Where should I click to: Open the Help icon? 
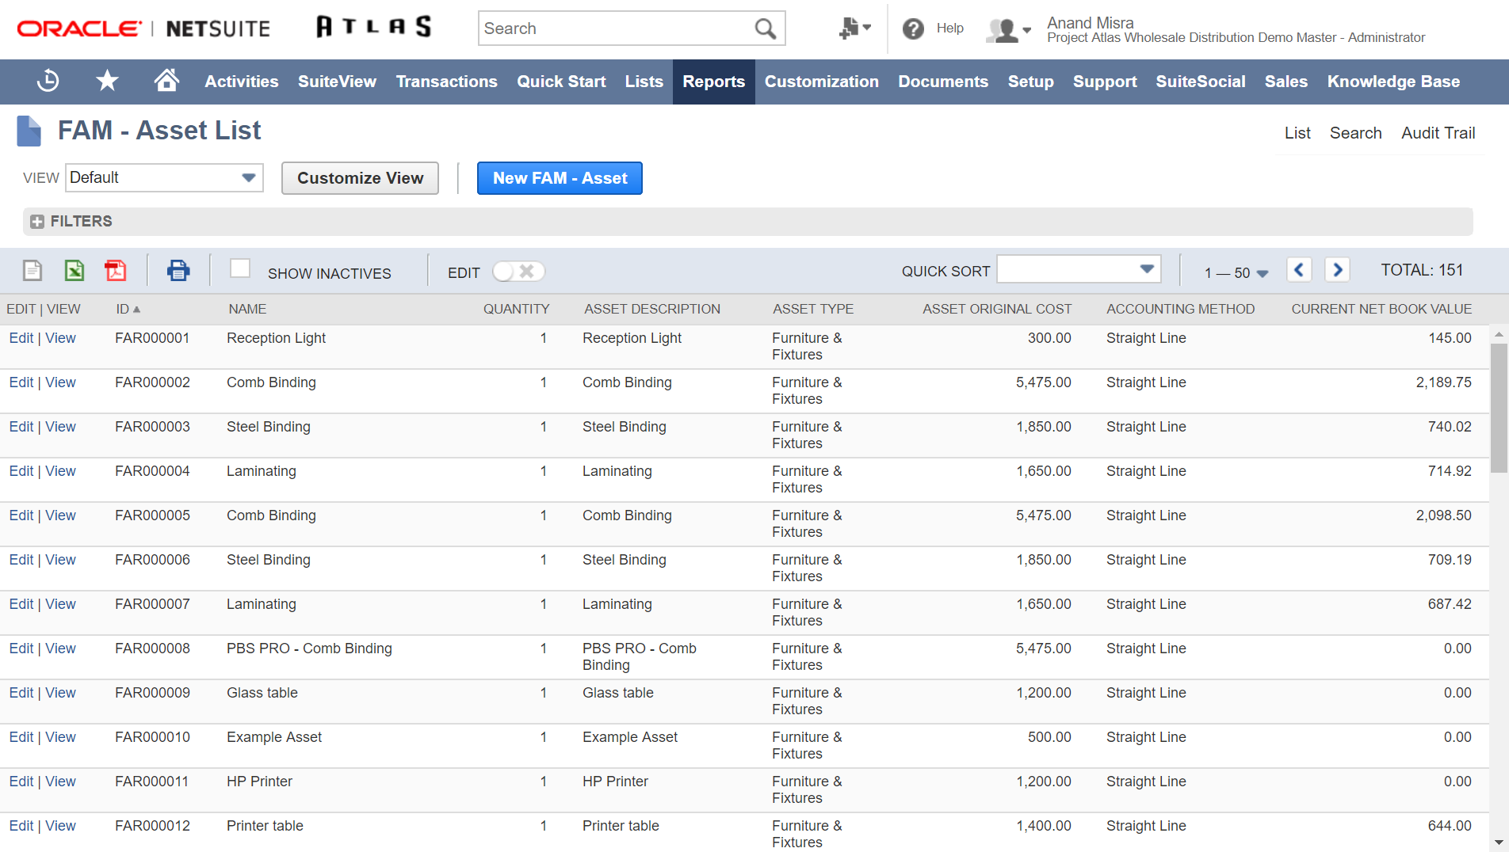(x=913, y=29)
